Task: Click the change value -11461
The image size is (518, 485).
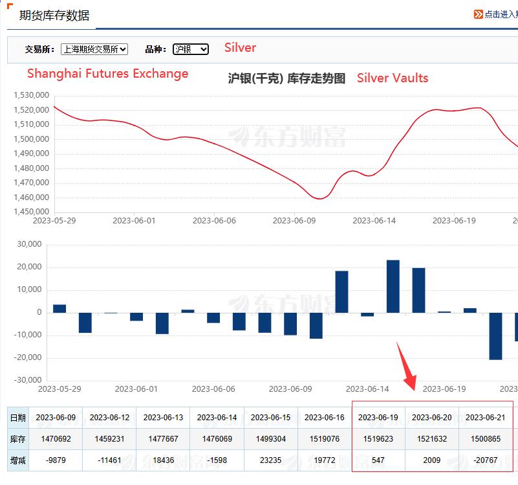Action: 109,460
